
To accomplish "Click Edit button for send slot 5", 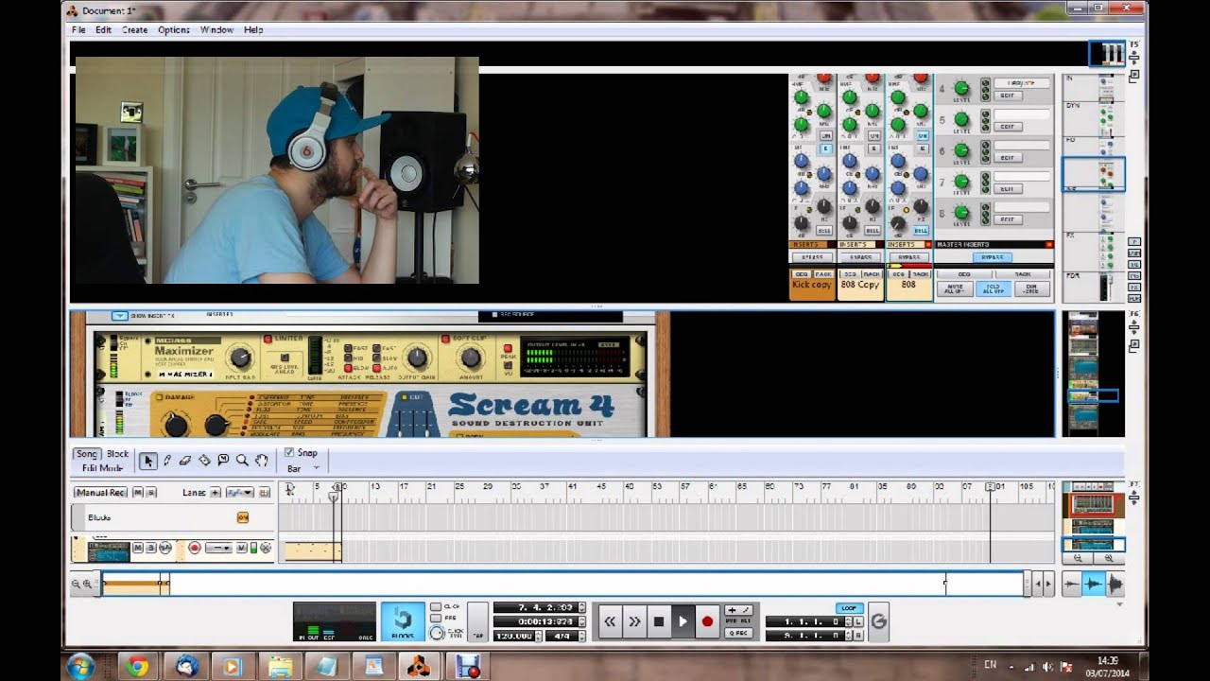I will 1008,127.
